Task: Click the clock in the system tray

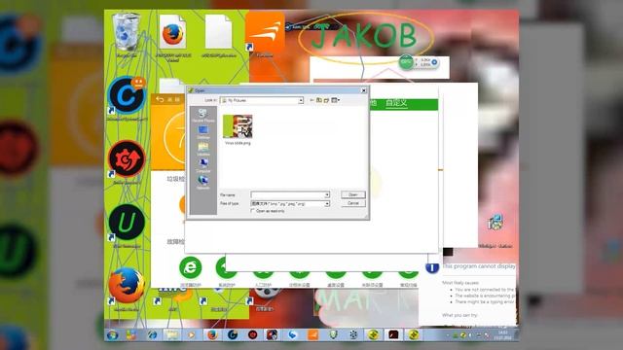Action: [x=502, y=334]
